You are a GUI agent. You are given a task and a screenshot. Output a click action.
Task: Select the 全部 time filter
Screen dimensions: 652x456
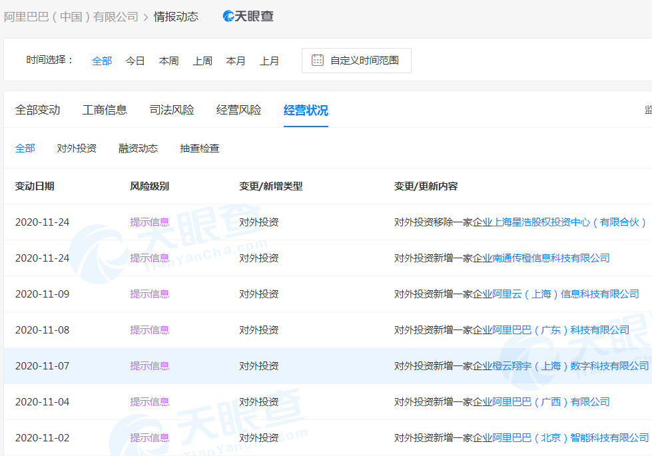tap(102, 61)
